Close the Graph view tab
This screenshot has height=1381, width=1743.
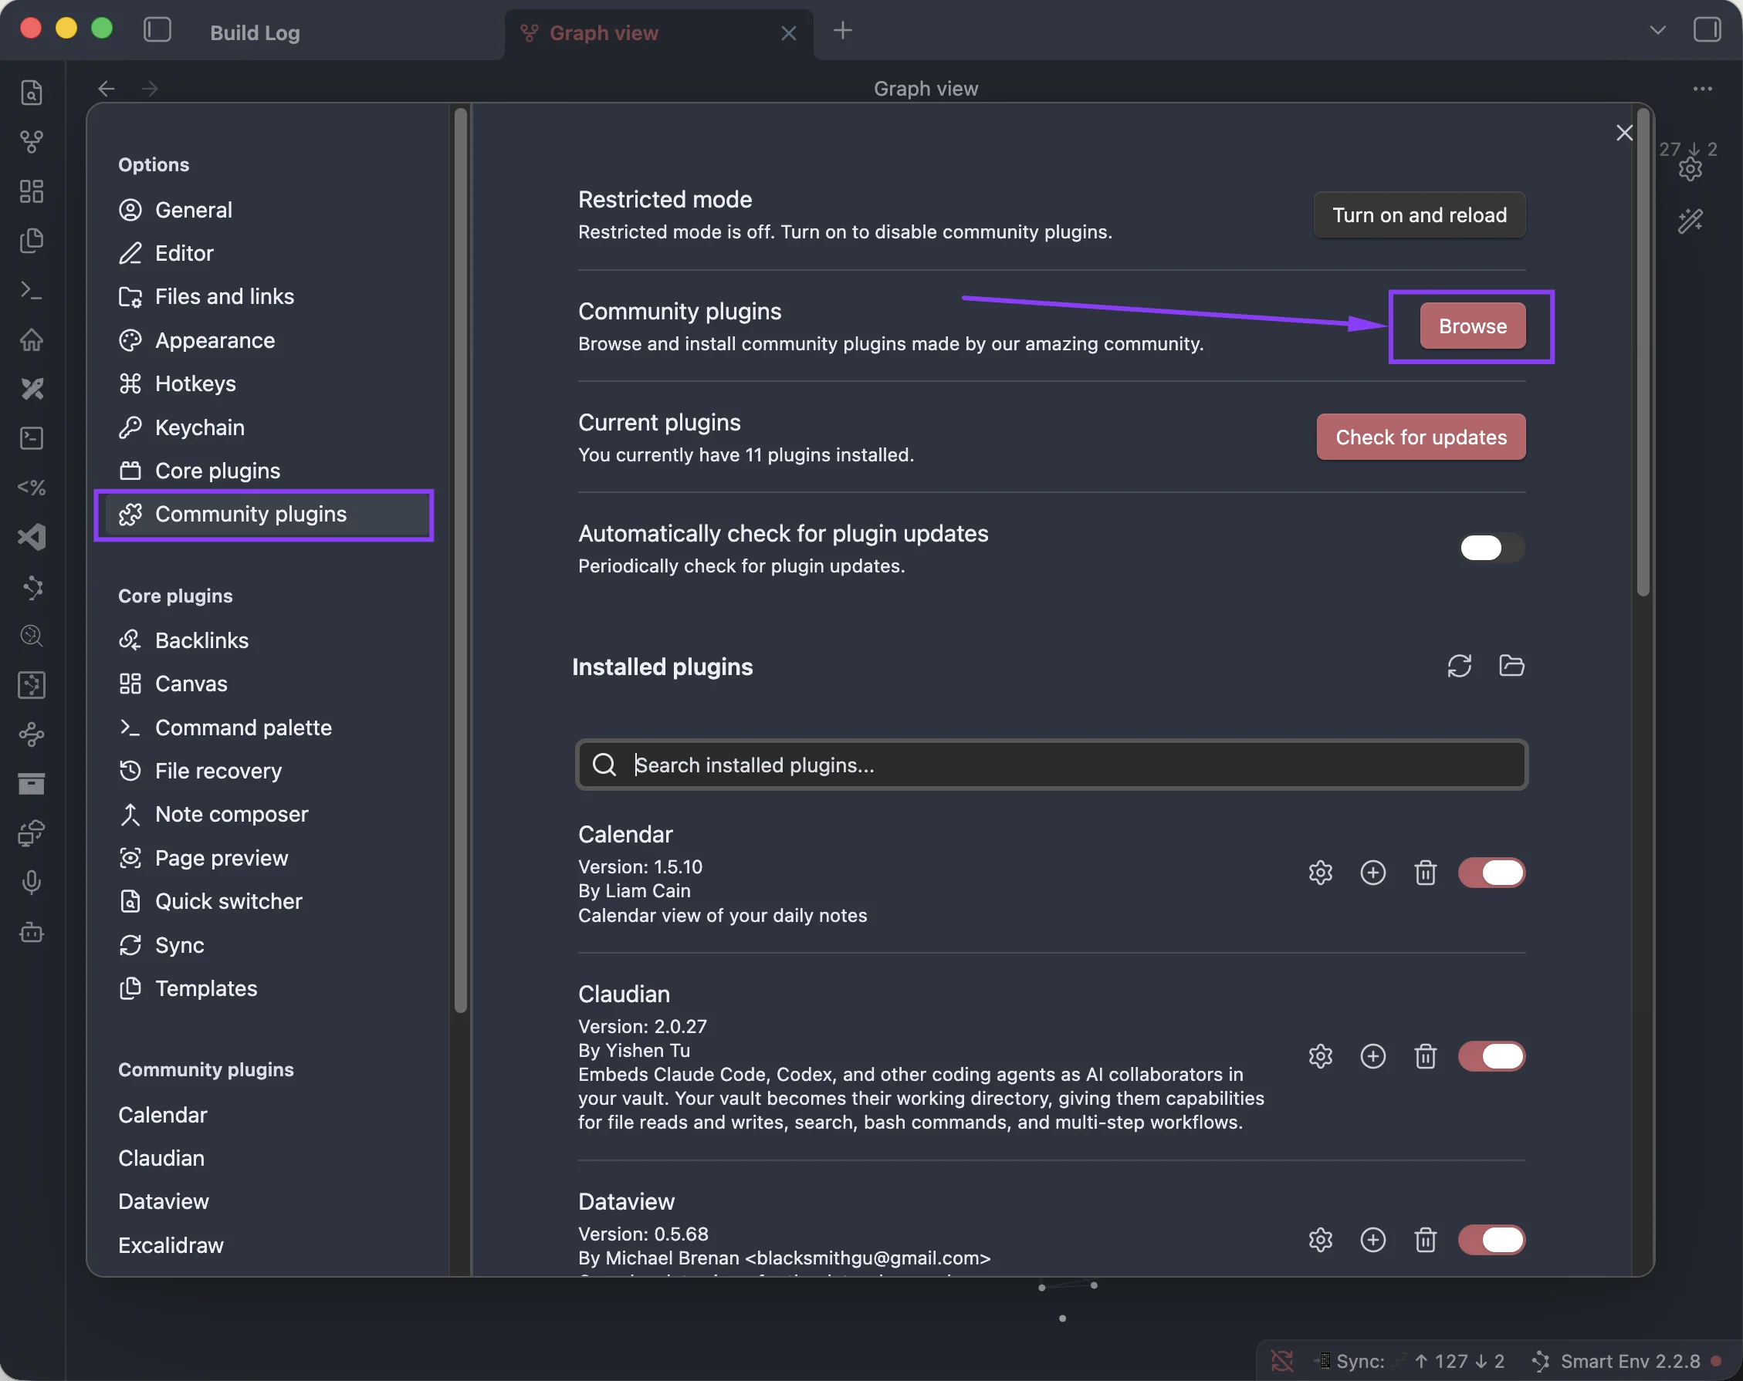pyautogui.click(x=788, y=32)
